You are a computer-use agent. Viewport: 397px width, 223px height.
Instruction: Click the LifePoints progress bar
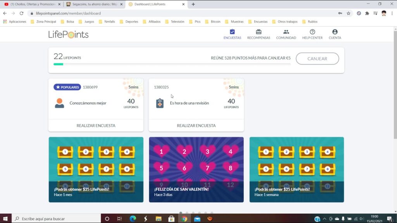pos(172,64)
